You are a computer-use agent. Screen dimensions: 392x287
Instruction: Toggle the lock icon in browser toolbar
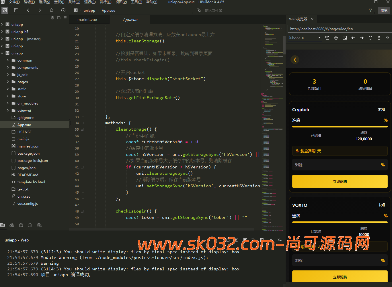point(379,38)
